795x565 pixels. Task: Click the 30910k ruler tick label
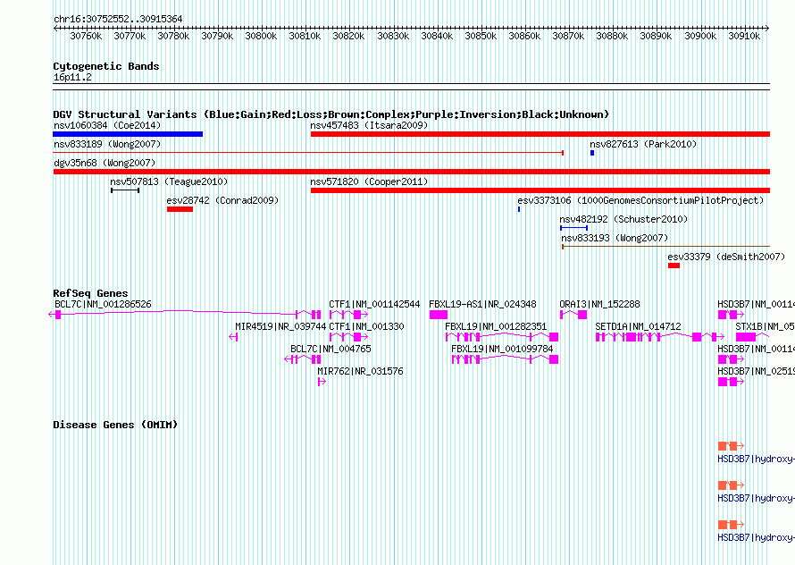744,36
